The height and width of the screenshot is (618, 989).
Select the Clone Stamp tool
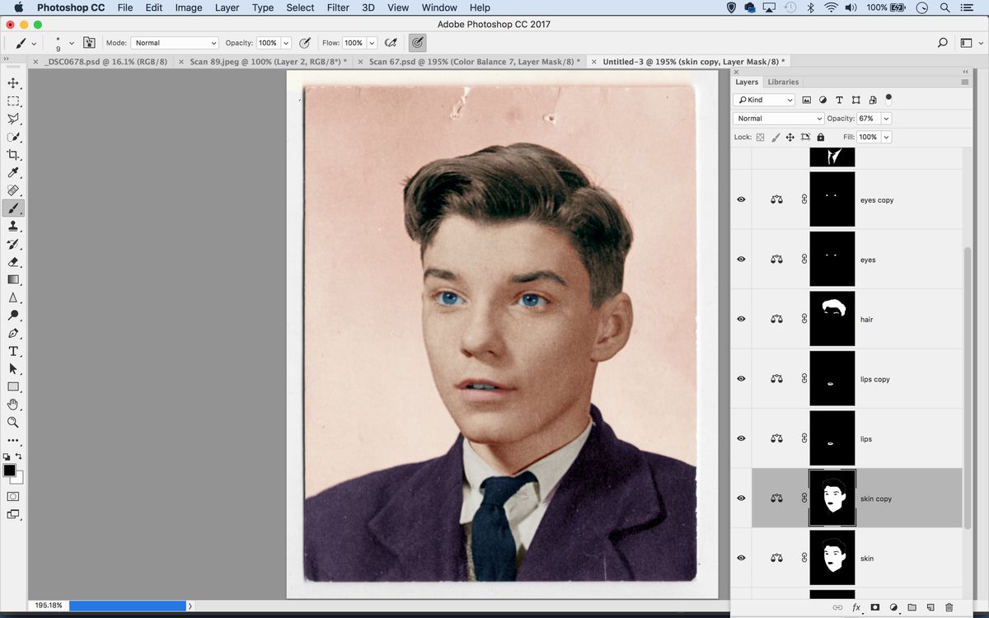click(x=13, y=226)
